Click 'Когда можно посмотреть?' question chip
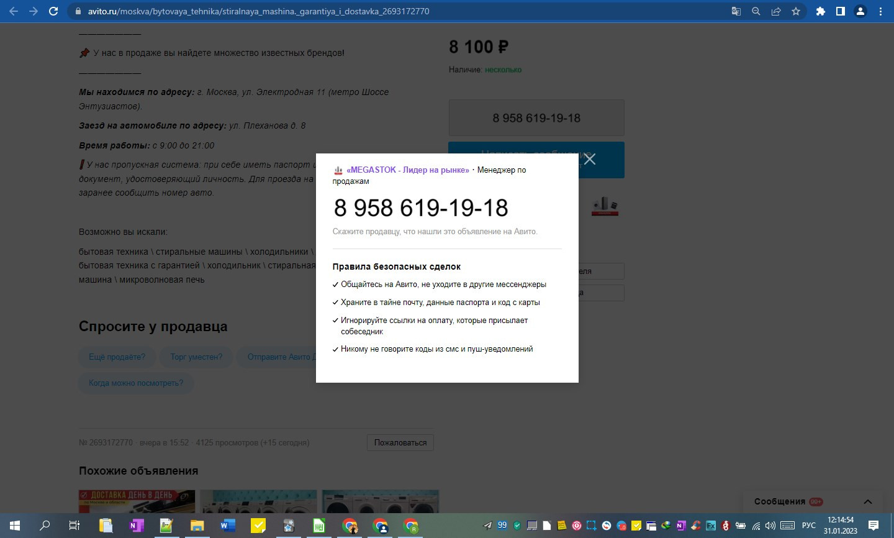The height and width of the screenshot is (538, 894). 136,383
